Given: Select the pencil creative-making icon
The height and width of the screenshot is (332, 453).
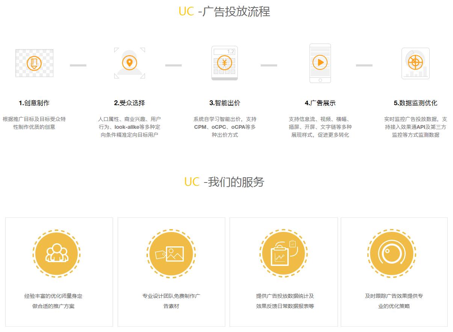Looking at the screenshot, I should pyautogui.click(x=34, y=63).
